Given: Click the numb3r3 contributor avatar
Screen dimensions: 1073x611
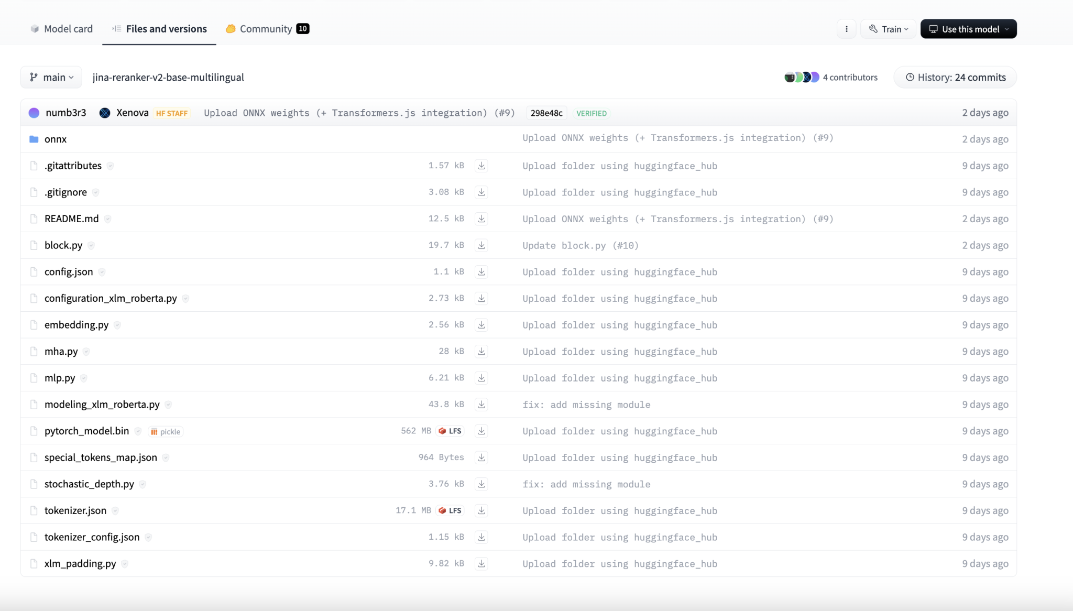Looking at the screenshot, I should tap(34, 113).
